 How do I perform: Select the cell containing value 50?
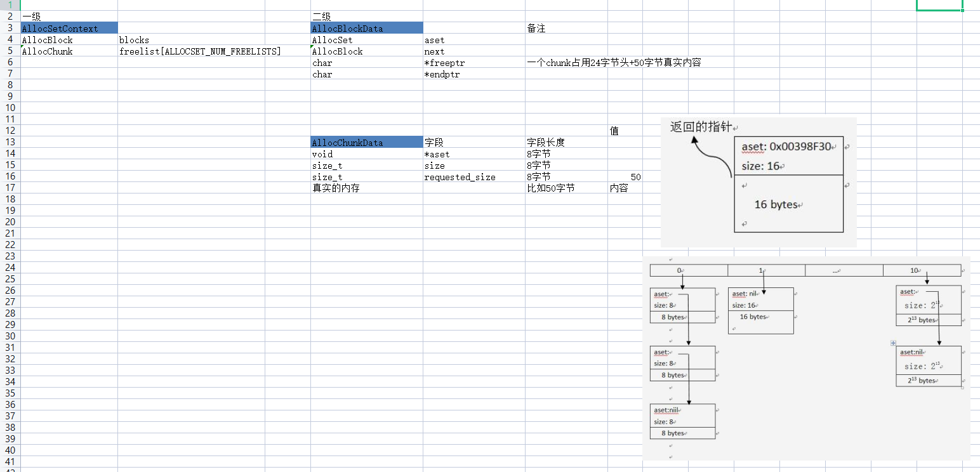(x=626, y=177)
